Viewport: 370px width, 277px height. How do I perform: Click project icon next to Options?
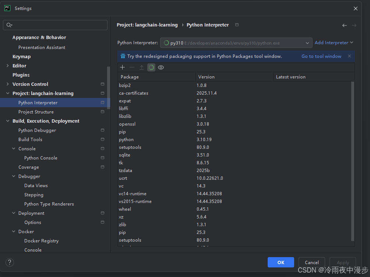[x=102, y=222]
